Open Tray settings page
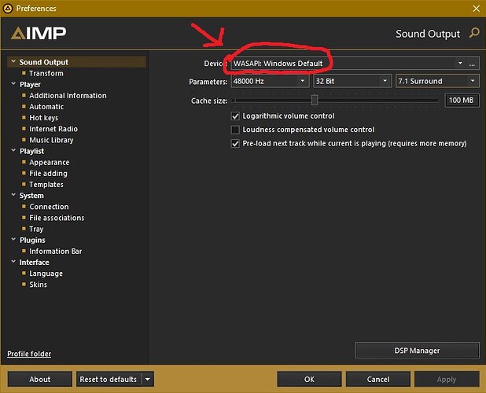The image size is (486, 393). [x=36, y=229]
